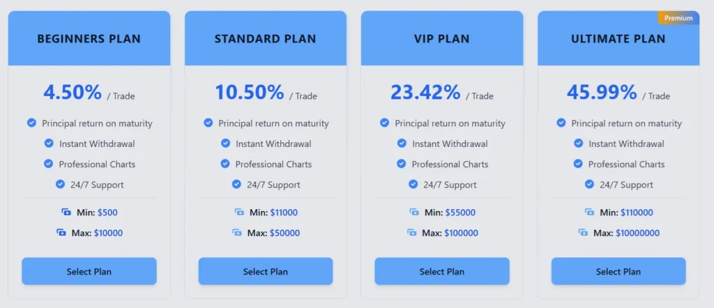
Task: Click the 45.99% per trade rate
Action: (x=602, y=92)
